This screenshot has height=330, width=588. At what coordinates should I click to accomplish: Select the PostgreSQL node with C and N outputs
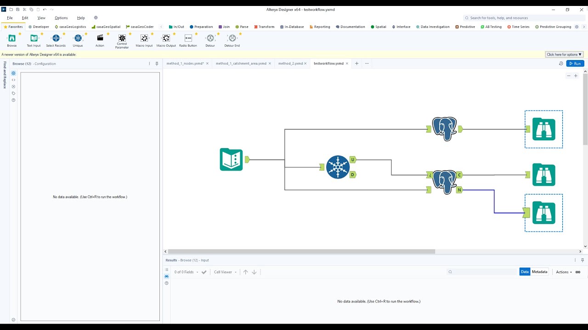(444, 182)
